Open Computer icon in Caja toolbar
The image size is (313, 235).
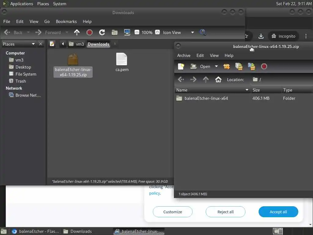(x=127, y=32)
